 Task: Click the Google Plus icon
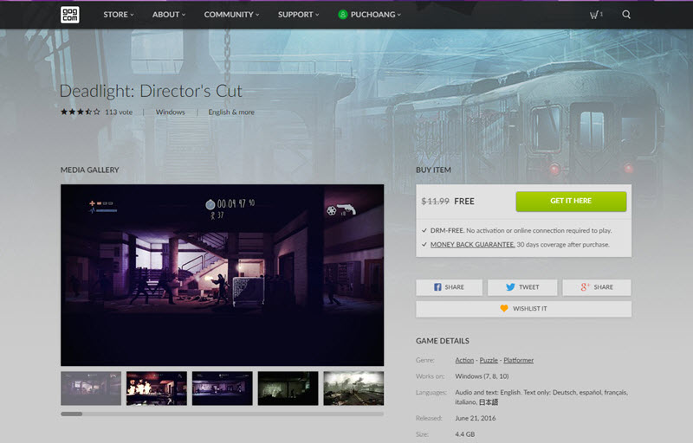(586, 287)
